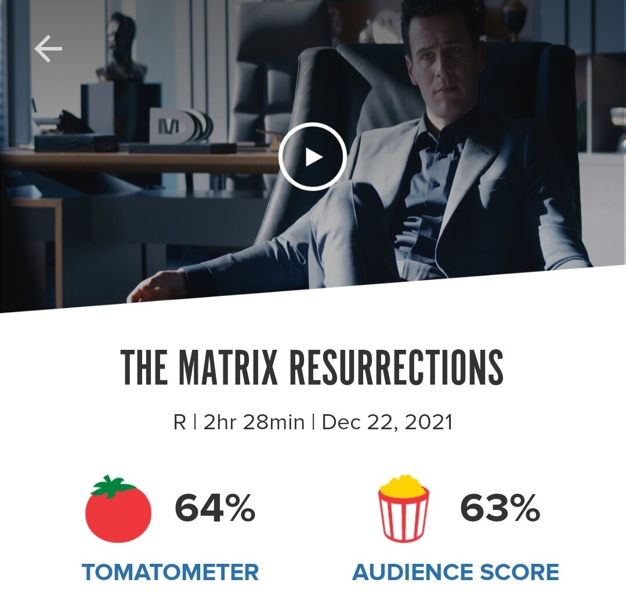Tap the 2hr 28min runtime
626x612 pixels.
click(x=254, y=422)
